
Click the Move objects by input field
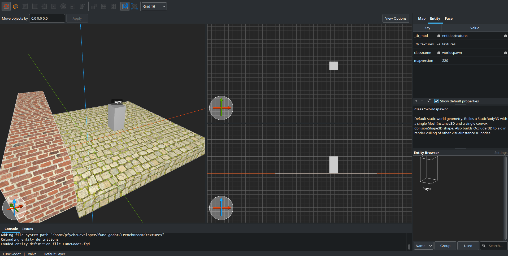click(47, 18)
